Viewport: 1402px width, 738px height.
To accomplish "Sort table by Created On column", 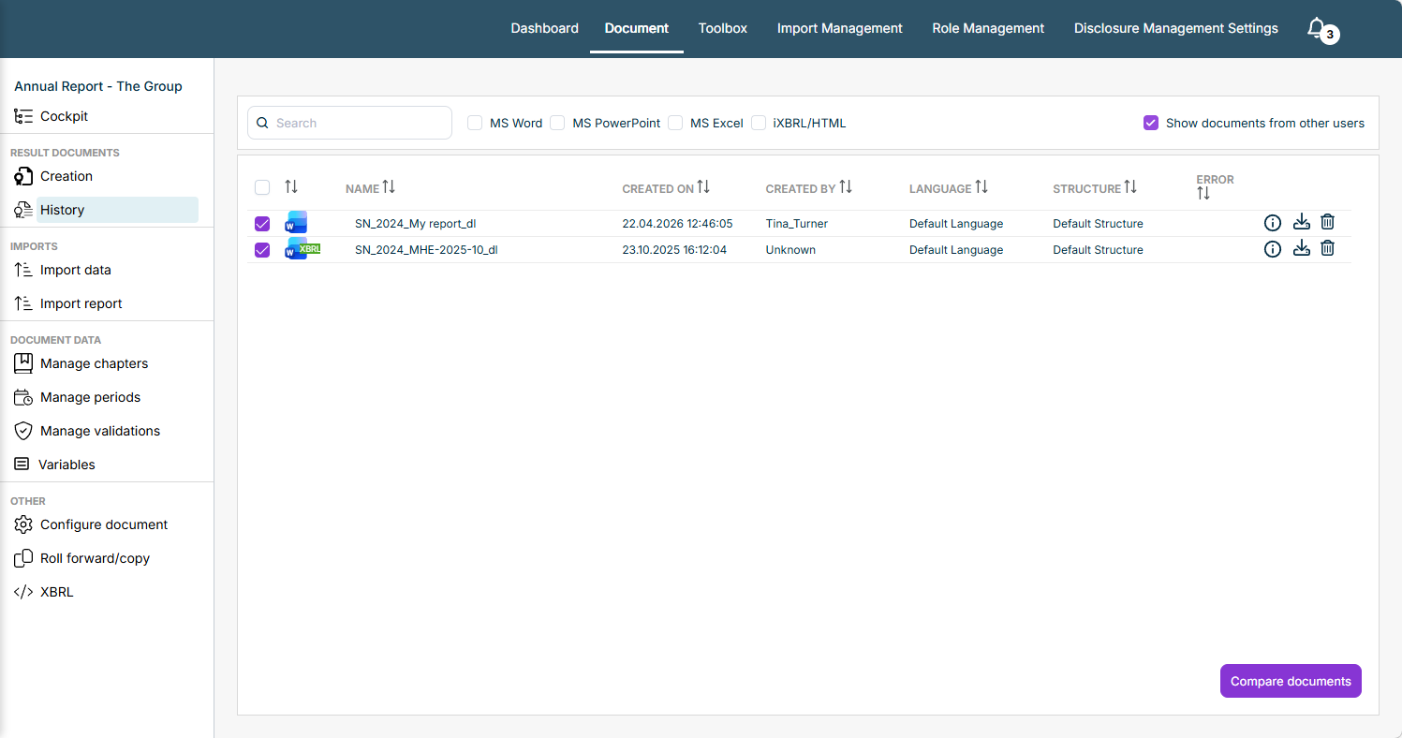I will click(703, 187).
